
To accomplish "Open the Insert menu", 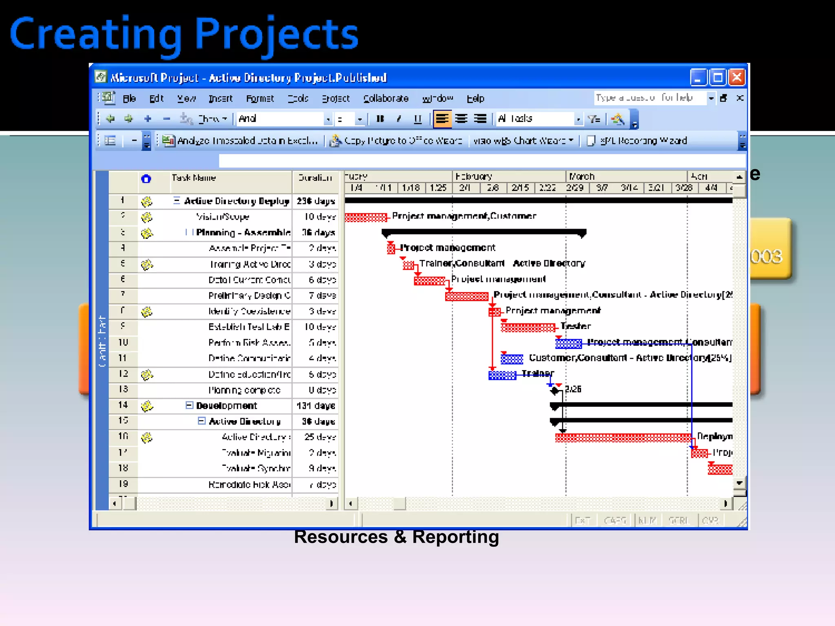I will click(x=221, y=99).
